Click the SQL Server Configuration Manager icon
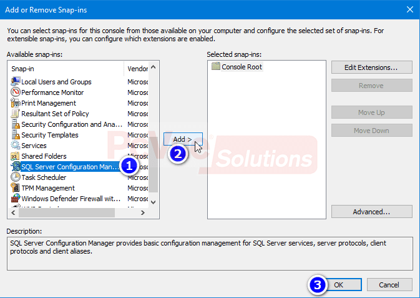Screen dimensions: 420x298 click(15, 167)
